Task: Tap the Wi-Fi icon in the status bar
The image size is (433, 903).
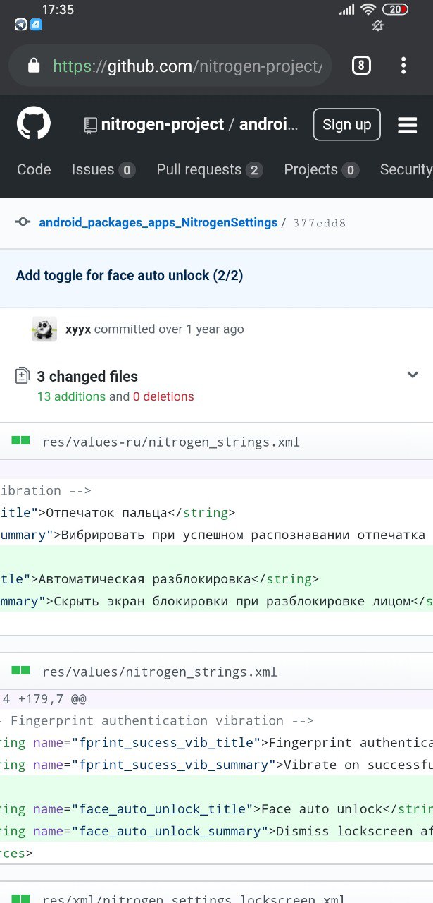Action: [x=368, y=9]
